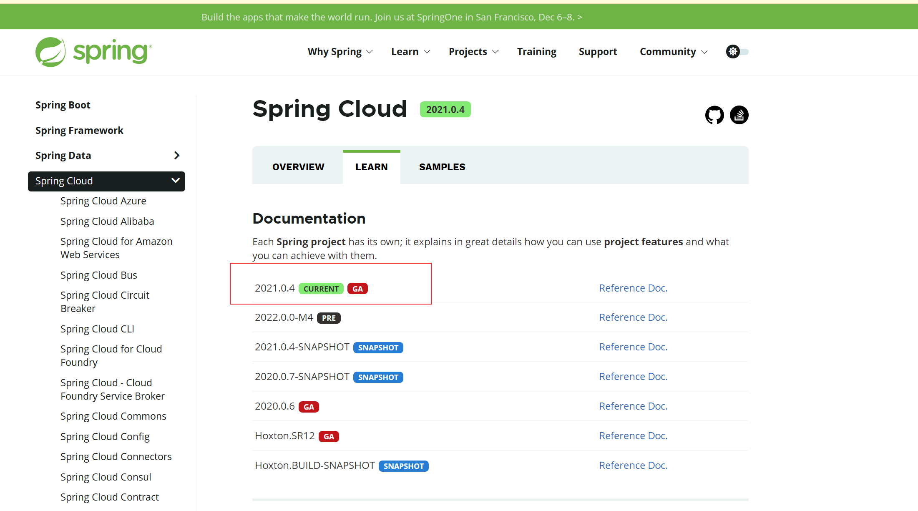This screenshot has height=511, width=918.
Task: Click the GA badge on 2020.0.6
Action: (x=309, y=407)
